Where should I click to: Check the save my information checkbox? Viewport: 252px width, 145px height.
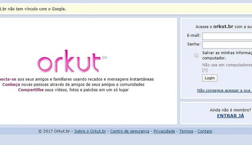[197, 55]
